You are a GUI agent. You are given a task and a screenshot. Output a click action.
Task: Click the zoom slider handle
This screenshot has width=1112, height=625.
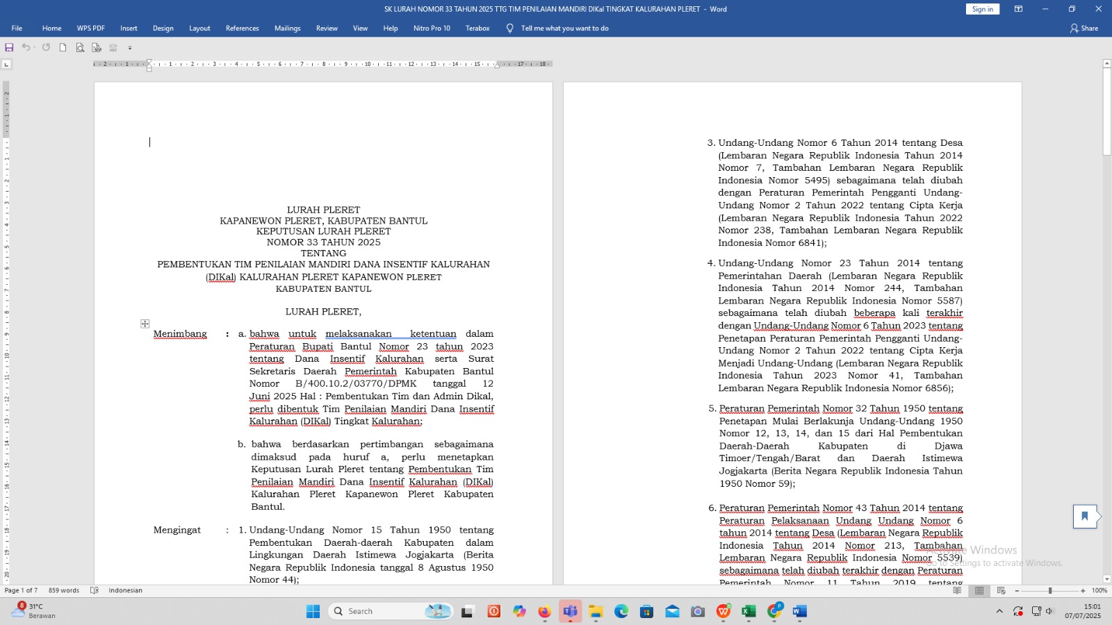pos(1050,591)
